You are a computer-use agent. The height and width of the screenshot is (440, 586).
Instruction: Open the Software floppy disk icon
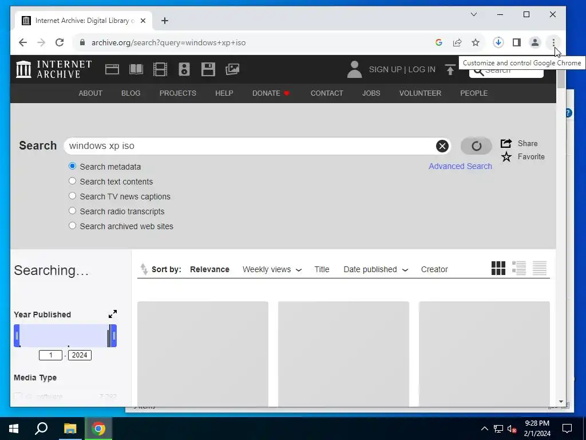(208, 69)
